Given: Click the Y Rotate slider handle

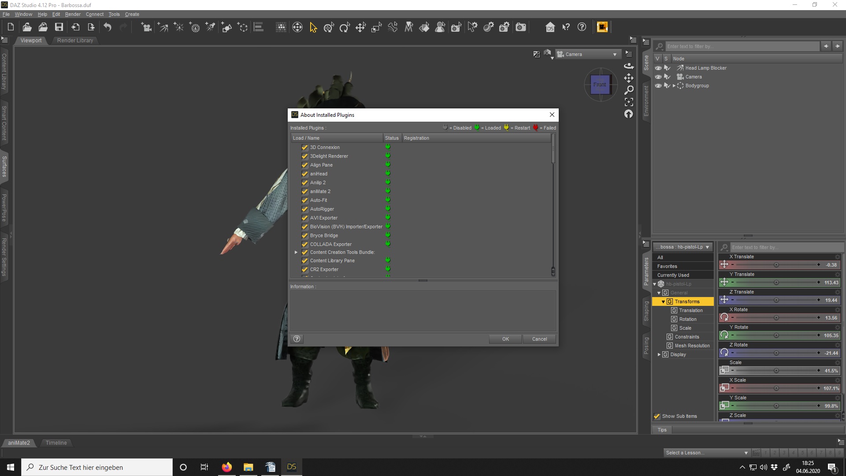Looking at the screenshot, I should (x=776, y=335).
